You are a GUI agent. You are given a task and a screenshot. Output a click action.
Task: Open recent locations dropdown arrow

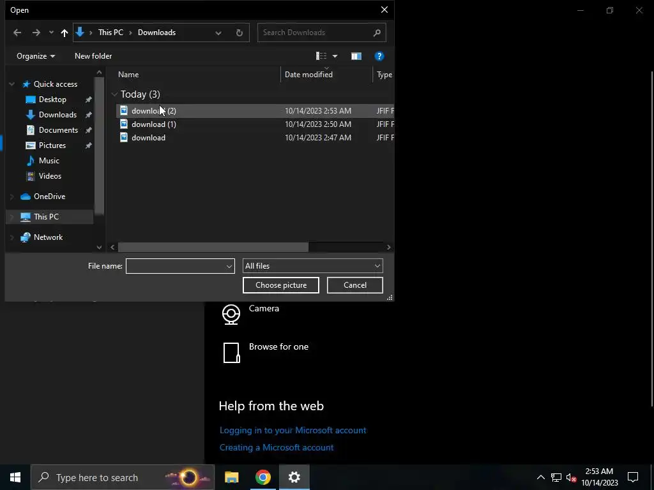tap(51, 33)
